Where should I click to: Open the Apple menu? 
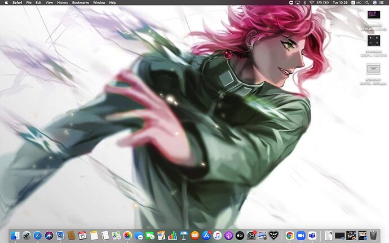[6, 2]
